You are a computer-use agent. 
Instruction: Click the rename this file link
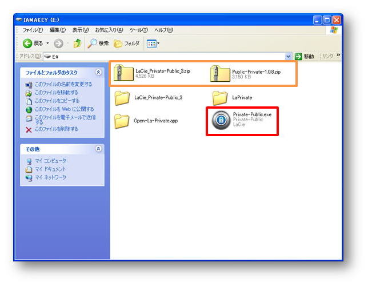coord(63,84)
